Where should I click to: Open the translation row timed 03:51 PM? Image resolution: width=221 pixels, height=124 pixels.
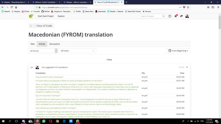click(110, 81)
